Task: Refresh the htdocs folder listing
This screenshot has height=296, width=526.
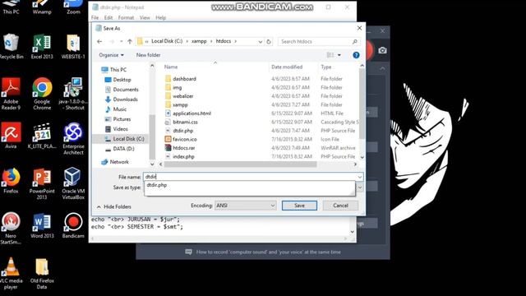Action: click(269, 42)
